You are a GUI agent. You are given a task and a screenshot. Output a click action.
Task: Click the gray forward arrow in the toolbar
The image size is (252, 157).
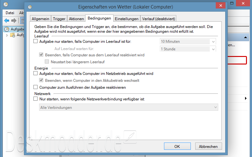(x=14, y=21)
